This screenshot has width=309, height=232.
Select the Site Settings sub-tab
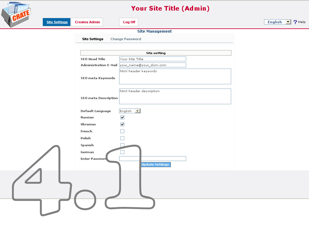tap(93, 39)
